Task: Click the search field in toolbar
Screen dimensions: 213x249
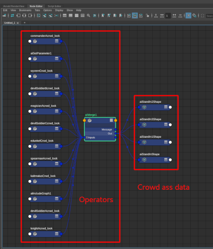Action: pos(210,16)
